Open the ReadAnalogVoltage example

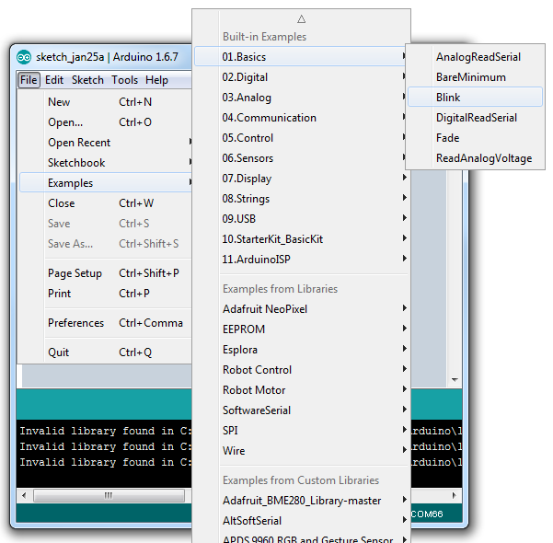[475, 158]
